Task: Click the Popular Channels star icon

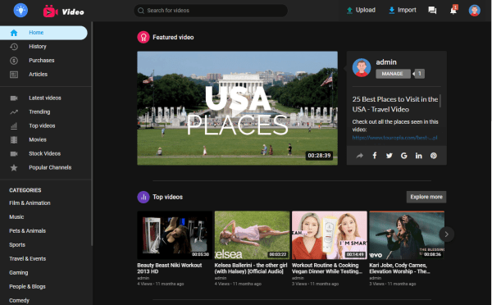Action: pos(14,168)
